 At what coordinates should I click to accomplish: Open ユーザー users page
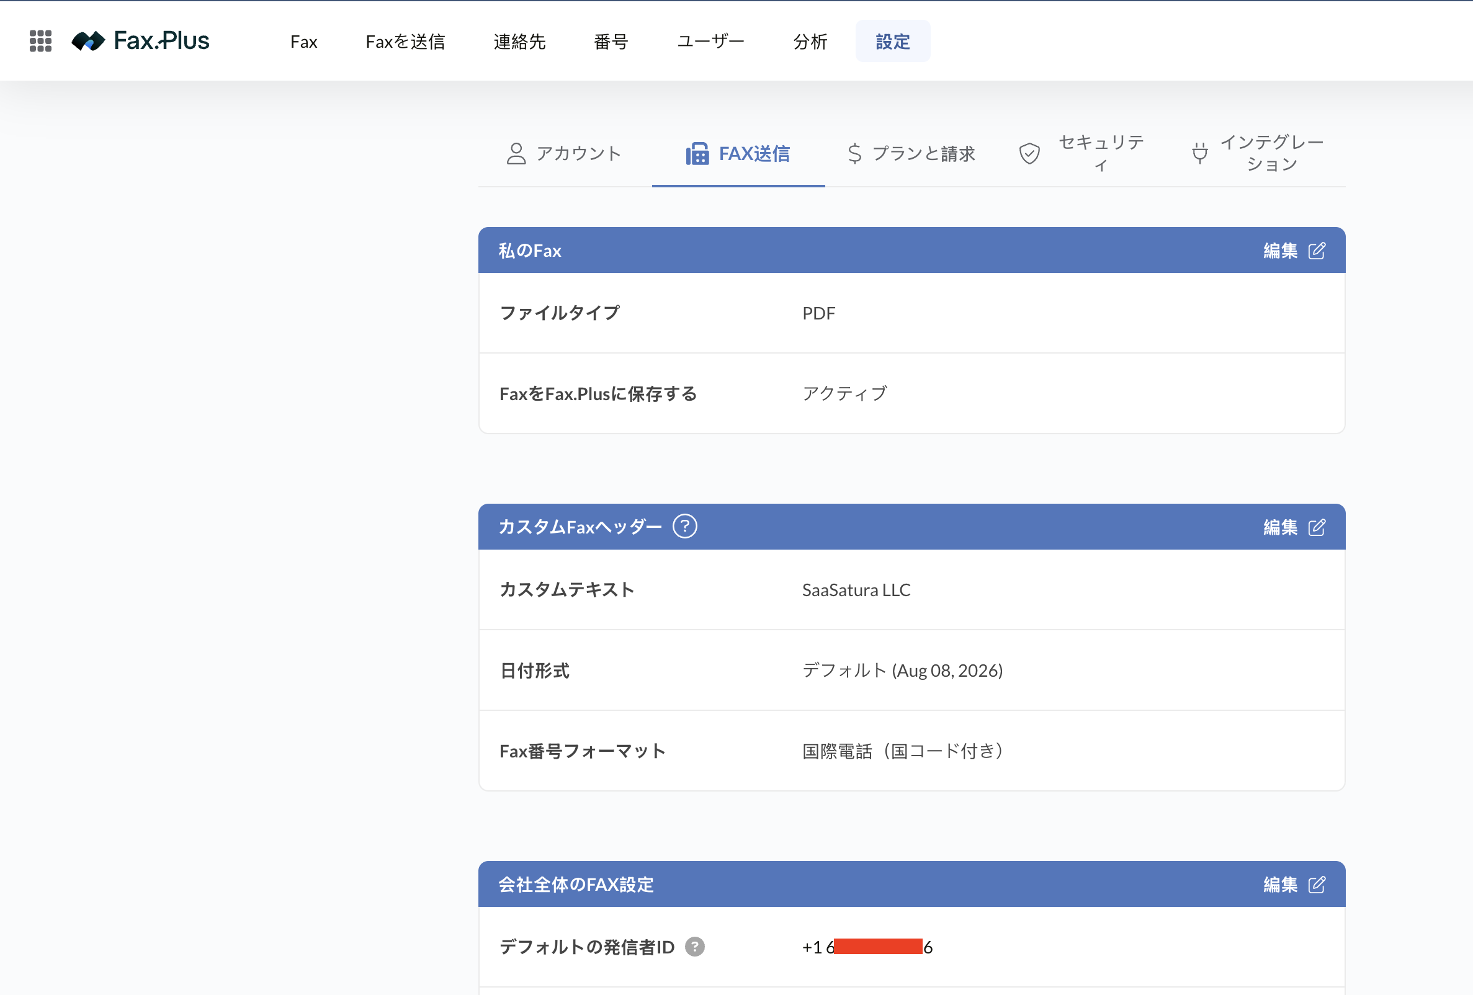710,42
